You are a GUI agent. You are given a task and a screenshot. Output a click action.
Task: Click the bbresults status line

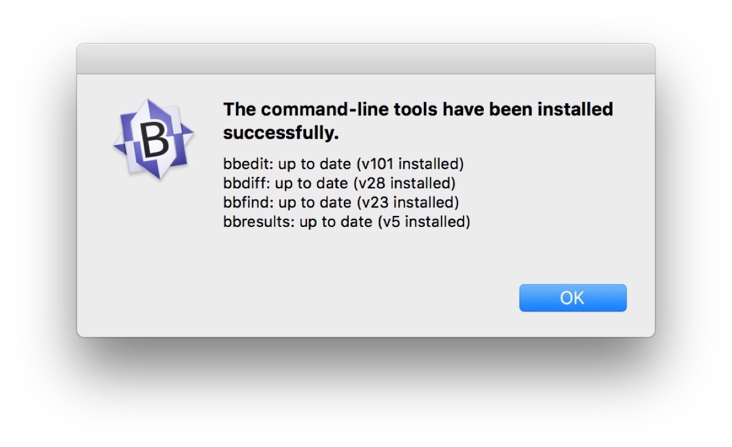coord(346,222)
